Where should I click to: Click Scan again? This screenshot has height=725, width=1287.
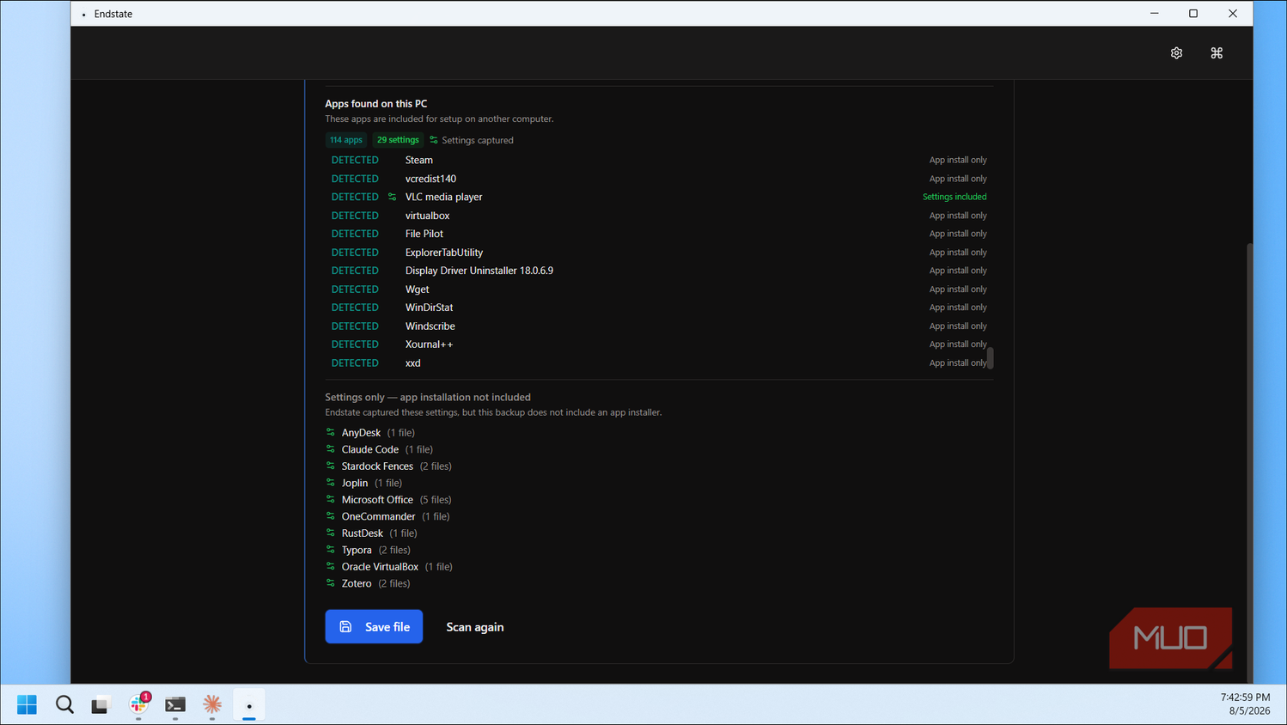coord(475,627)
